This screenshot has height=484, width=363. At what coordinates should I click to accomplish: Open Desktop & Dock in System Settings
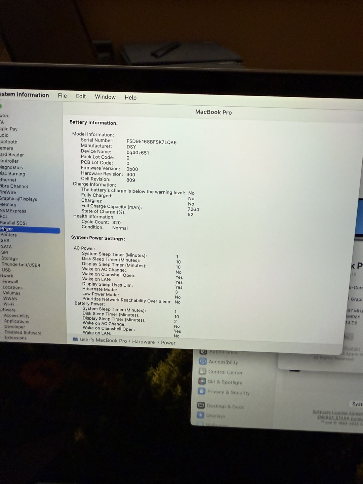point(225,406)
